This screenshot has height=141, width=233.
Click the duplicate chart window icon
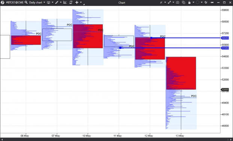(x=183, y=3)
